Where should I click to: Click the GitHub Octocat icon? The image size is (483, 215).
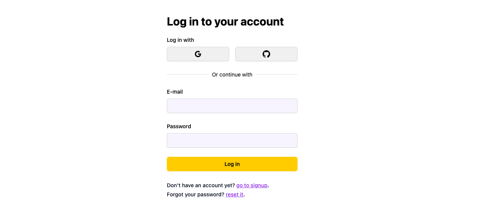click(266, 54)
